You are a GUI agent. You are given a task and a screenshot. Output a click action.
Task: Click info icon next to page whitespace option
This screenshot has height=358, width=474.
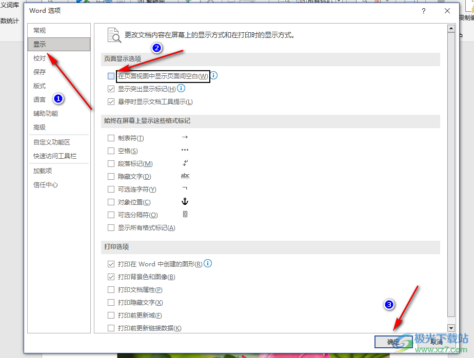tap(214, 75)
